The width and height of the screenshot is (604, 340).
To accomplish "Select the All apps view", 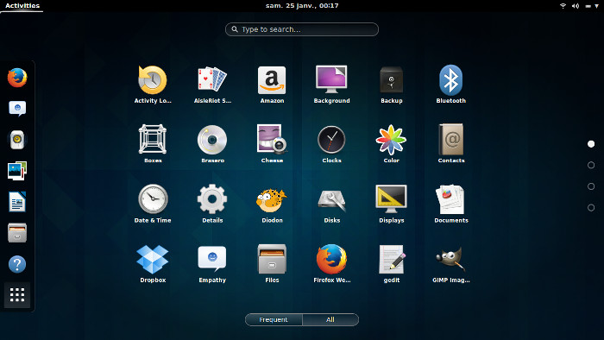I will point(330,319).
